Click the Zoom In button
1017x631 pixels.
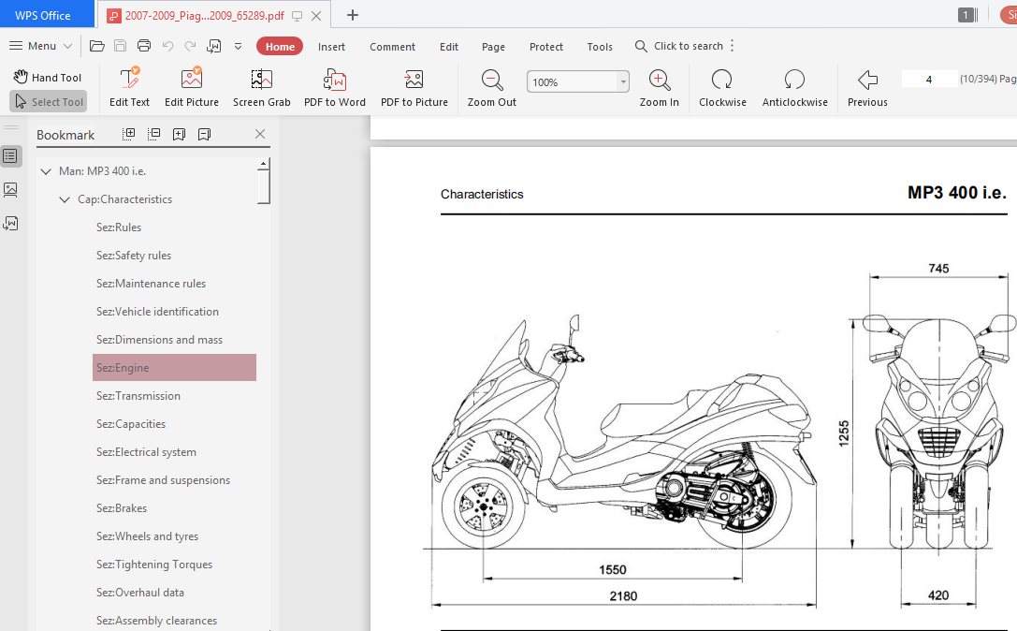click(x=659, y=87)
